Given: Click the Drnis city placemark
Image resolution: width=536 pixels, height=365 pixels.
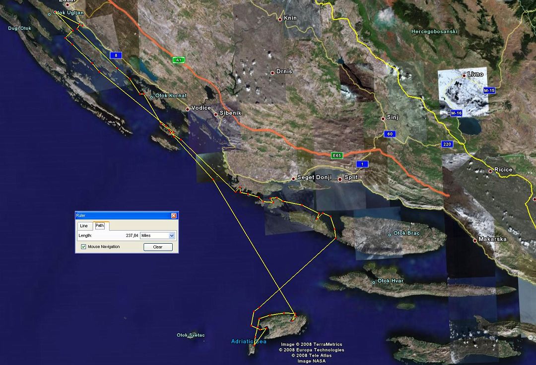Looking at the screenshot, I should pos(272,73).
